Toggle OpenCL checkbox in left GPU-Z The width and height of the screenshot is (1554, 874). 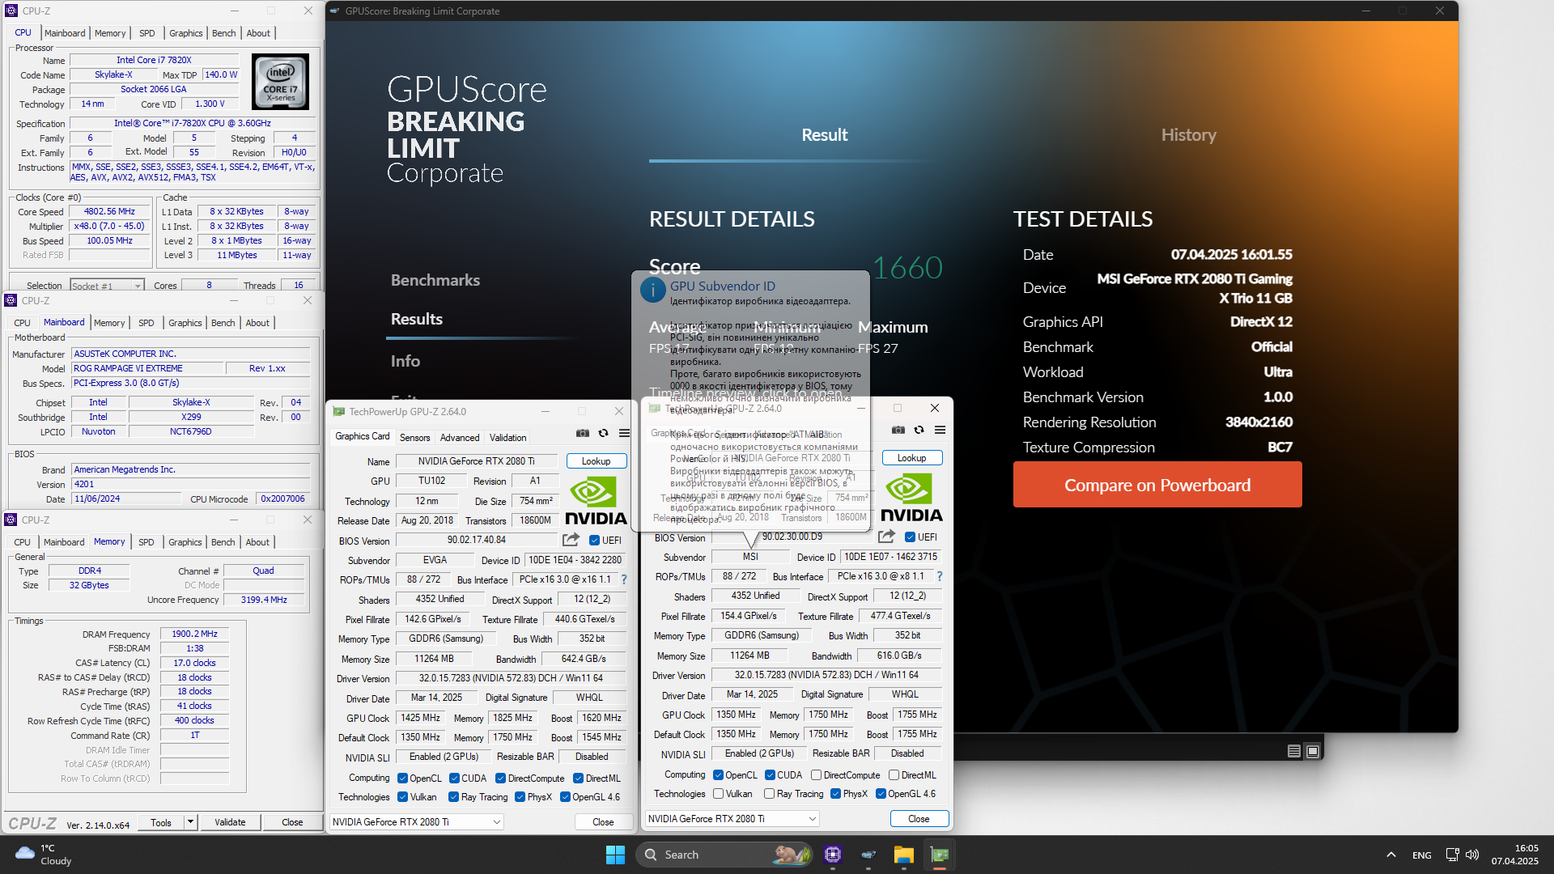tap(402, 779)
